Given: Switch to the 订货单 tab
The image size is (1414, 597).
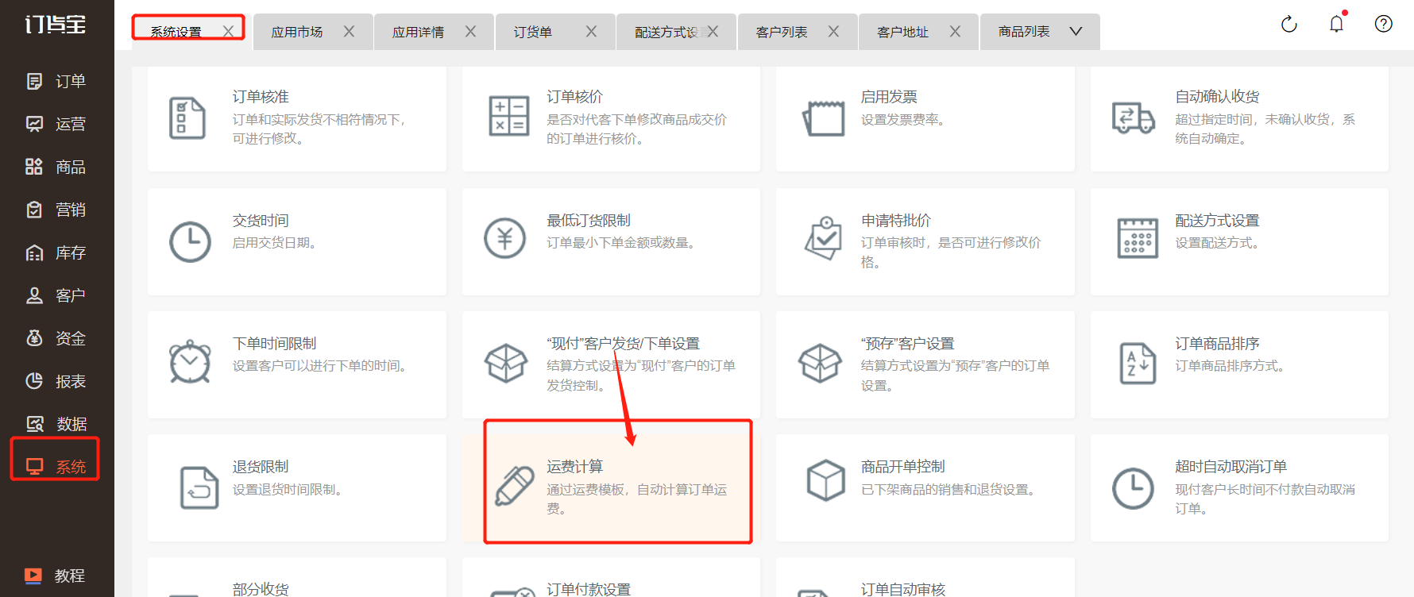Looking at the screenshot, I should 533,32.
